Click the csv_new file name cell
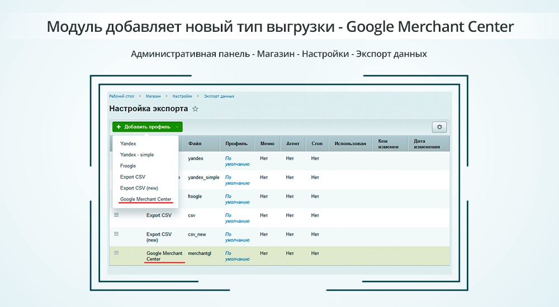 (197, 234)
